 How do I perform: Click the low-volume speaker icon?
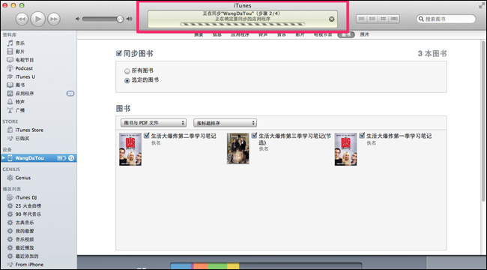click(78, 19)
